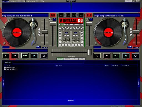Click the left Gain knob
Viewport: 142px width, 107px height.
tap(50, 19)
